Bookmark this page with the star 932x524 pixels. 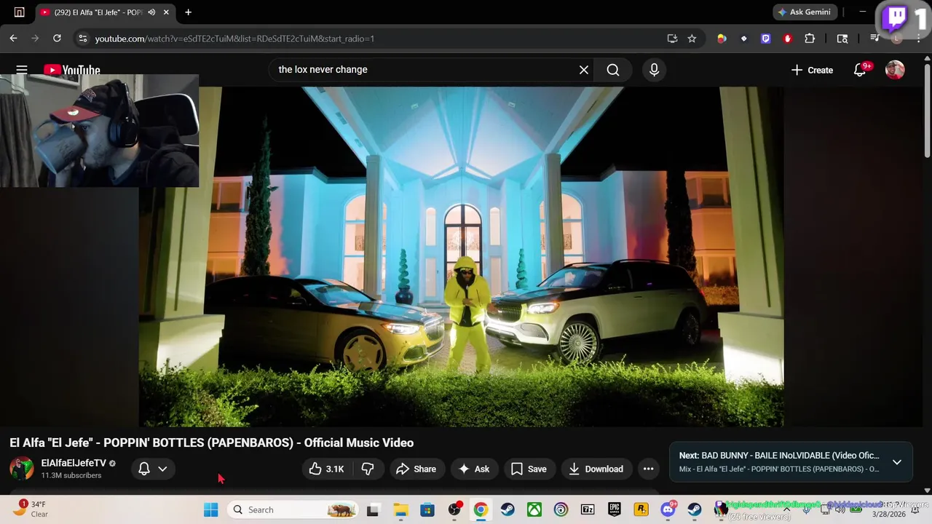(692, 39)
